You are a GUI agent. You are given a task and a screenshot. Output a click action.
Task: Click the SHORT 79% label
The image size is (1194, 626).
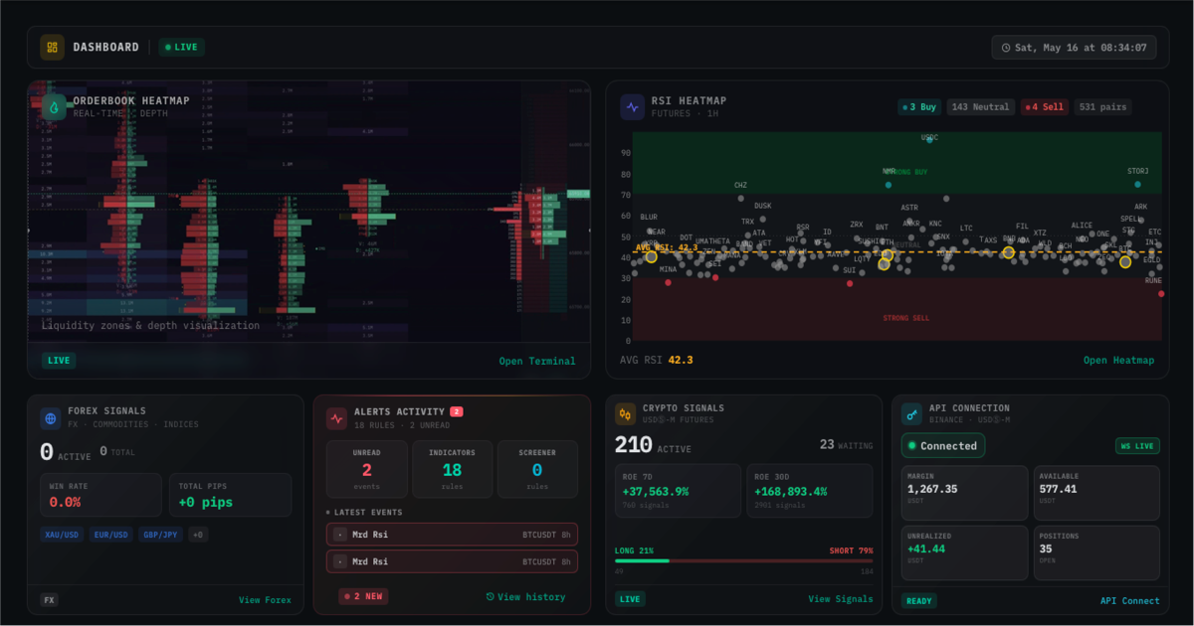(x=852, y=550)
